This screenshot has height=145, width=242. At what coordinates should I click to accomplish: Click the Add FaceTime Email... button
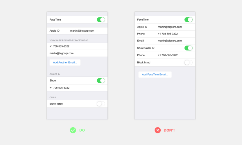(x=155, y=75)
